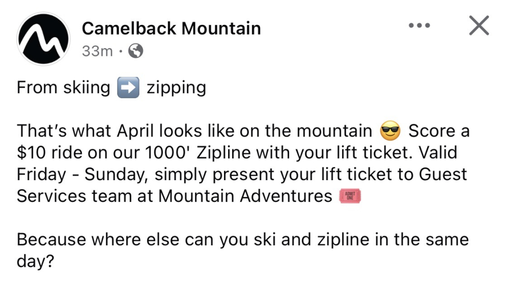Click the final word day?

[x=36, y=262]
